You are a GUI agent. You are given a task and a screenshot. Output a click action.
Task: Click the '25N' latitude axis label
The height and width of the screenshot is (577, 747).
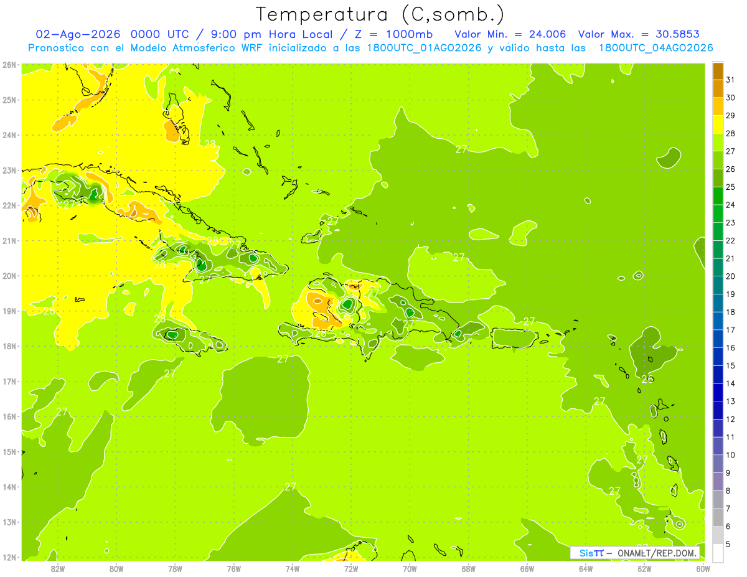[x=9, y=100]
